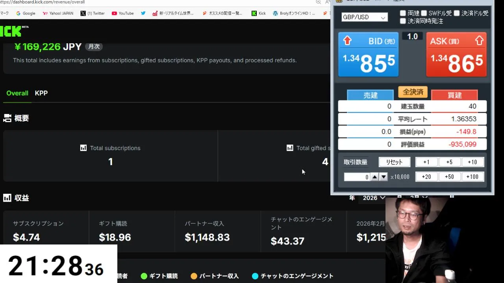Click the ギフト購読 $18.96 card
This screenshot has width=504, height=283.
pos(132,231)
